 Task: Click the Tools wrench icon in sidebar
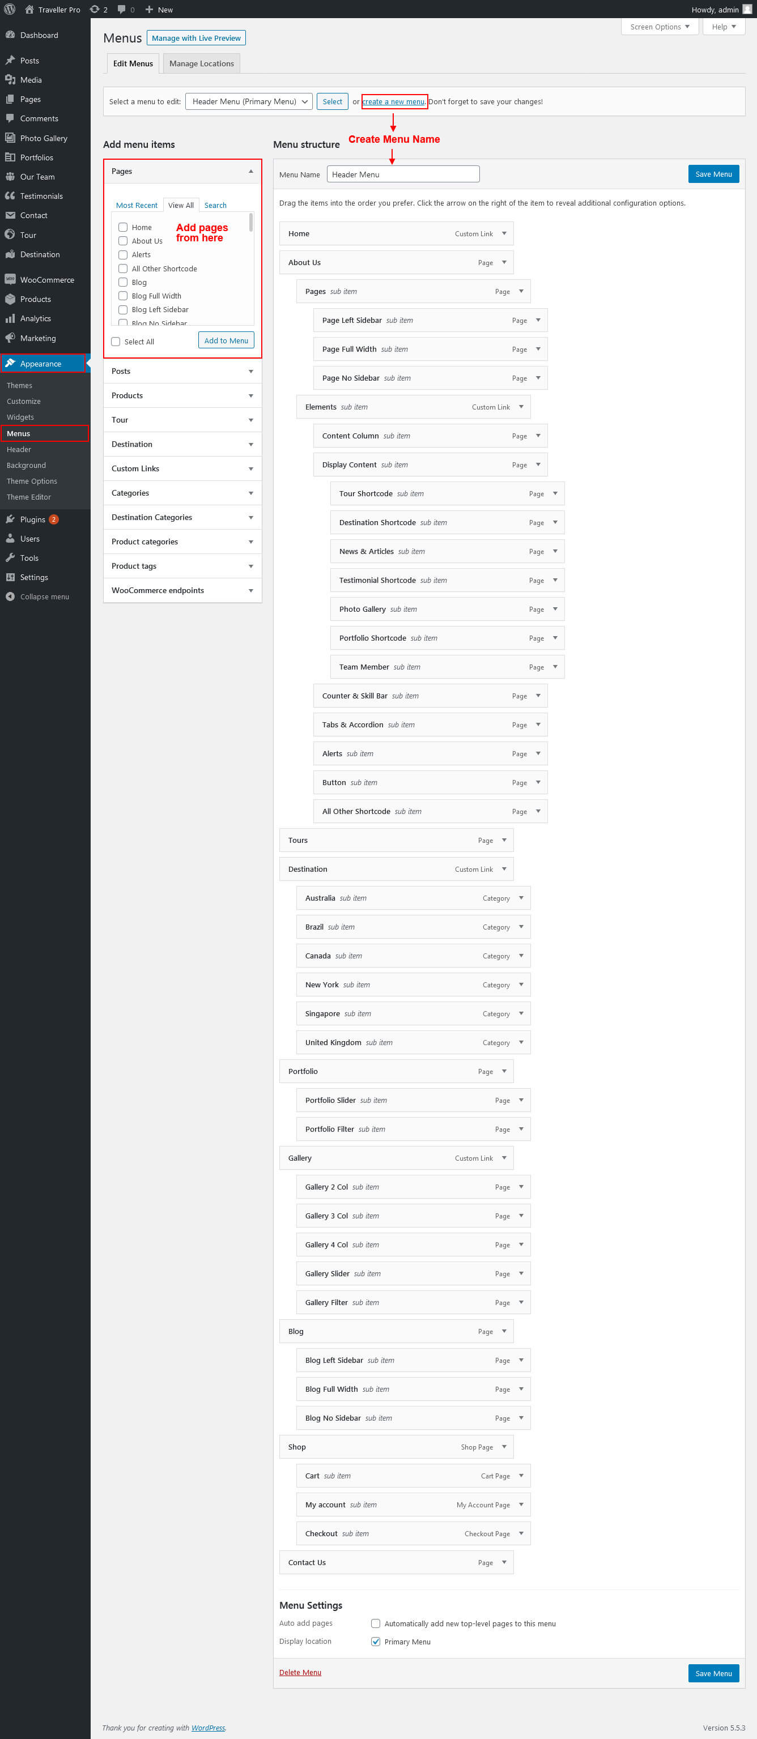click(10, 557)
